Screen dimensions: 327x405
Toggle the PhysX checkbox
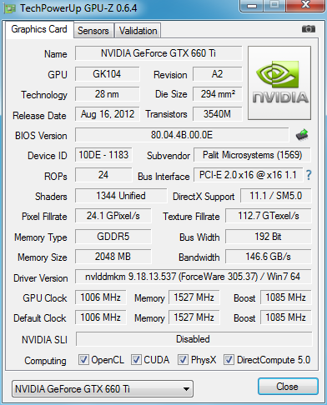(x=183, y=360)
